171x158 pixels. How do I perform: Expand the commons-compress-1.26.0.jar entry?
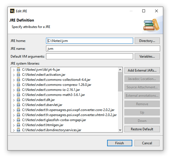14,85
